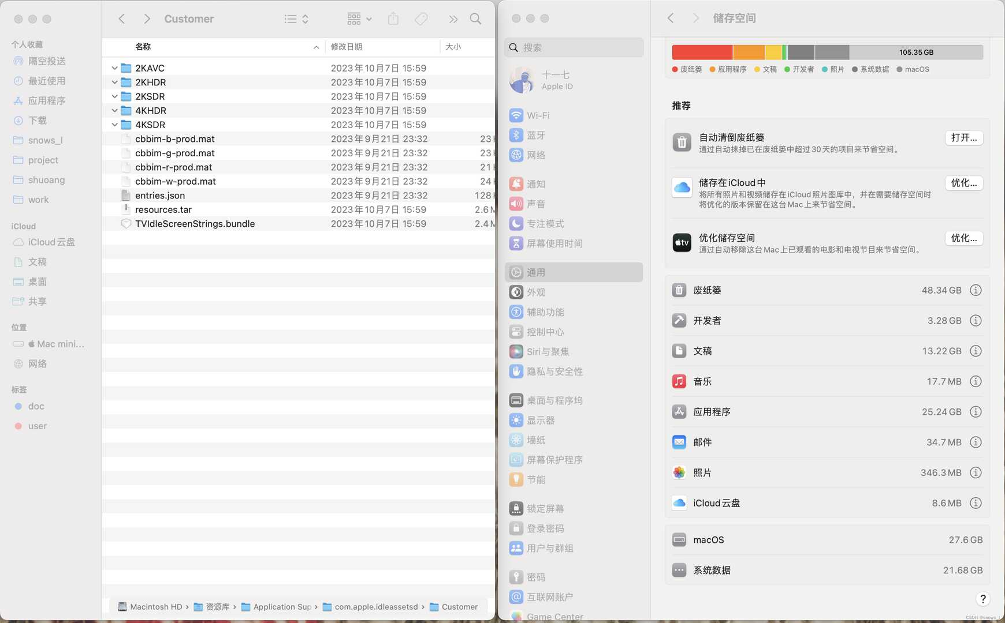
Task: Show info for 废纸篓 storage
Action: [976, 290]
